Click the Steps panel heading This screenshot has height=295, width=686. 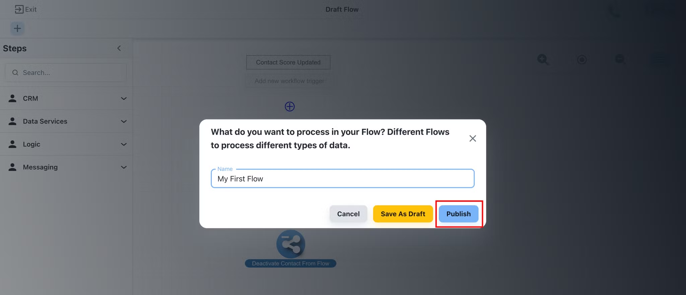pyautogui.click(x=15, y=48)
